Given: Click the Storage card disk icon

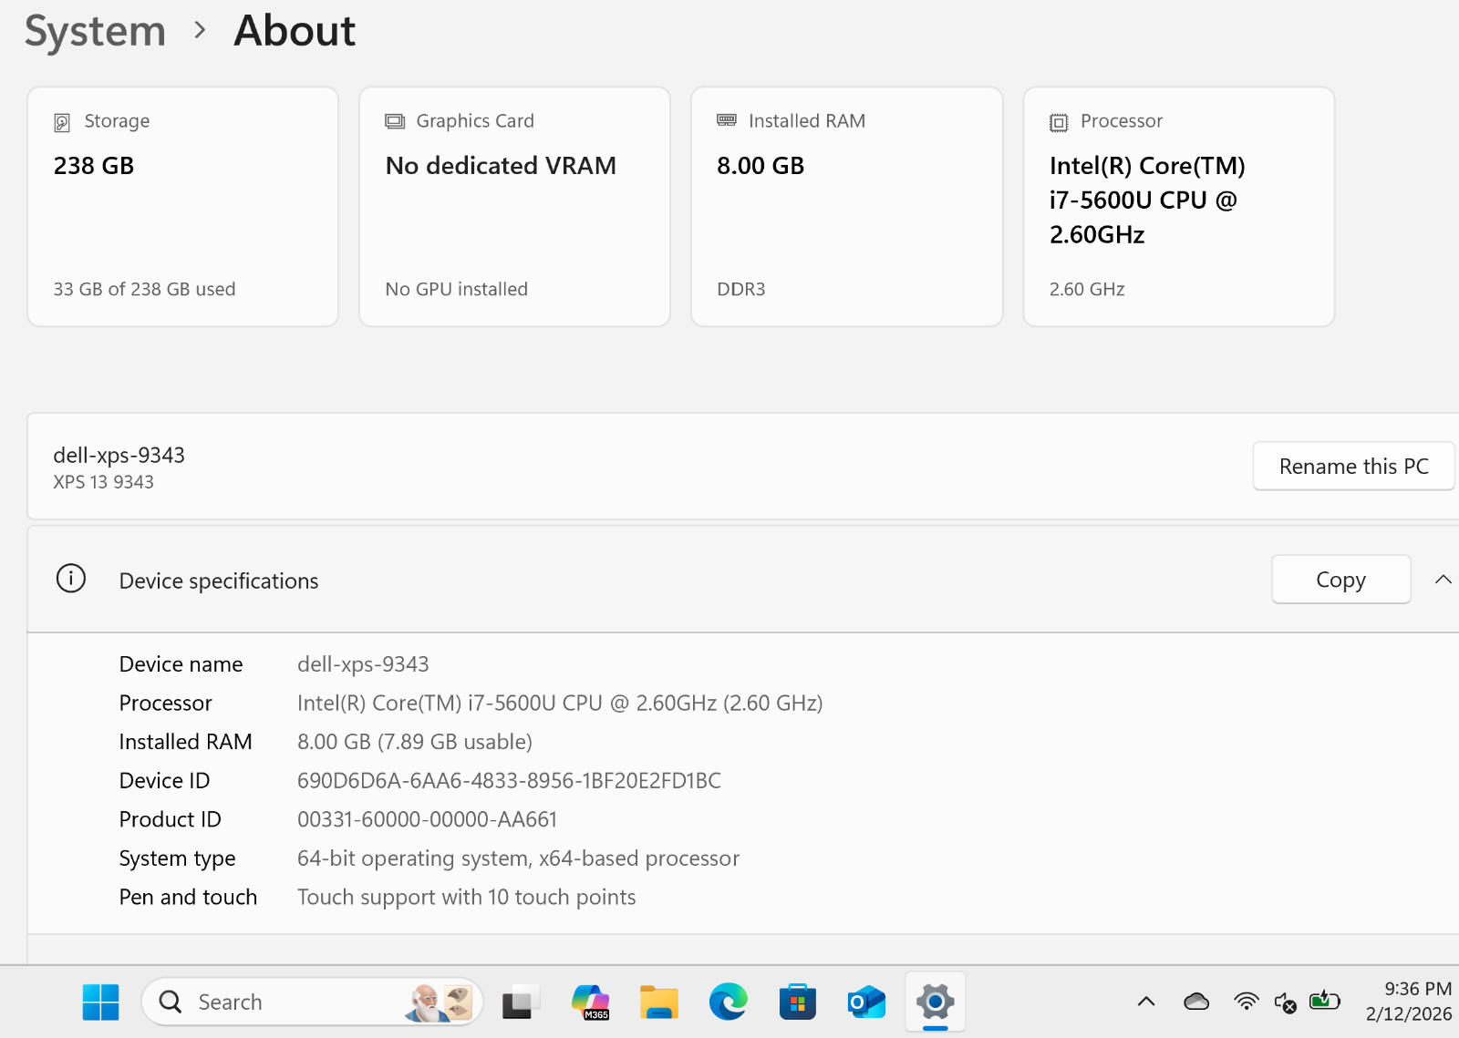Looking at the screenshot, I should (62, 122).
